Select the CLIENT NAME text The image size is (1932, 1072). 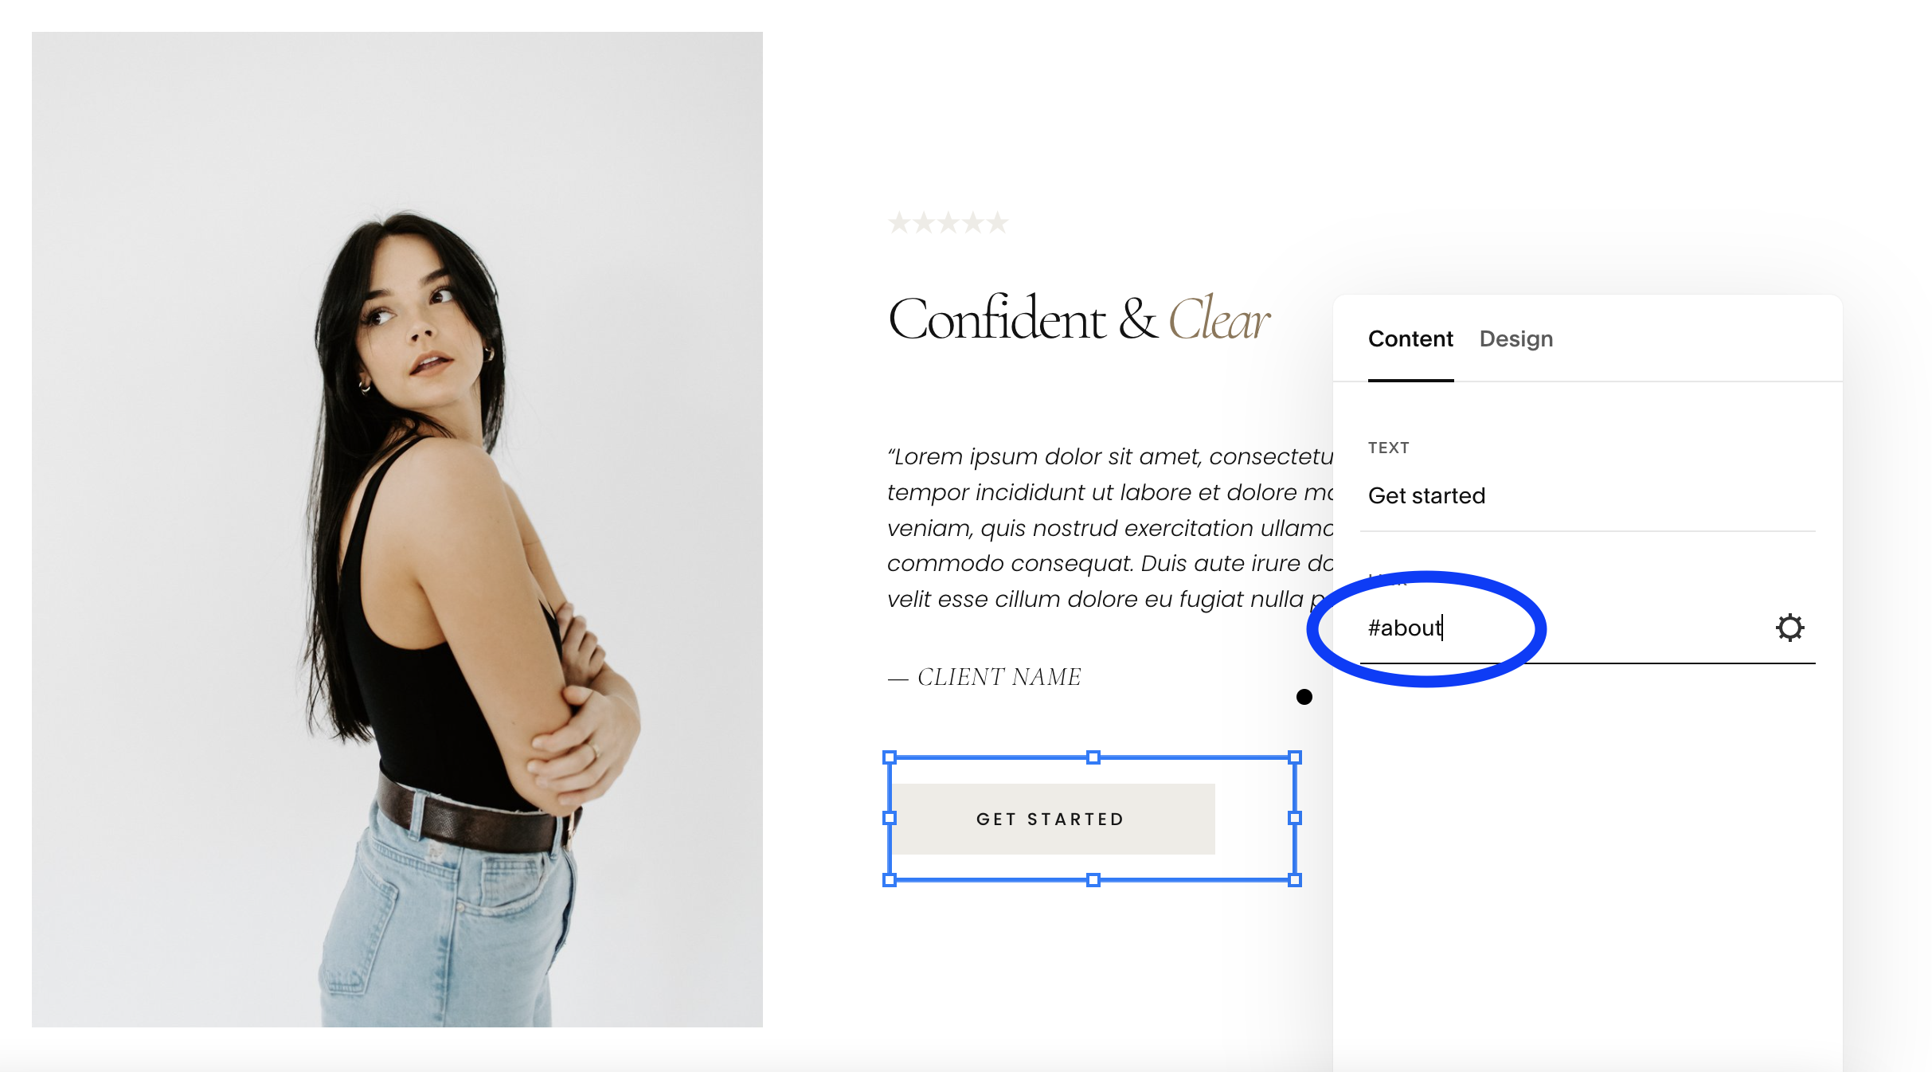(984, 677)
